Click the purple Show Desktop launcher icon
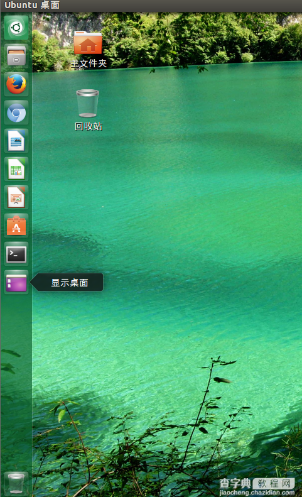The height and width of the screenshot is (497, 302). pyautogui.click(x=16, y=282)
